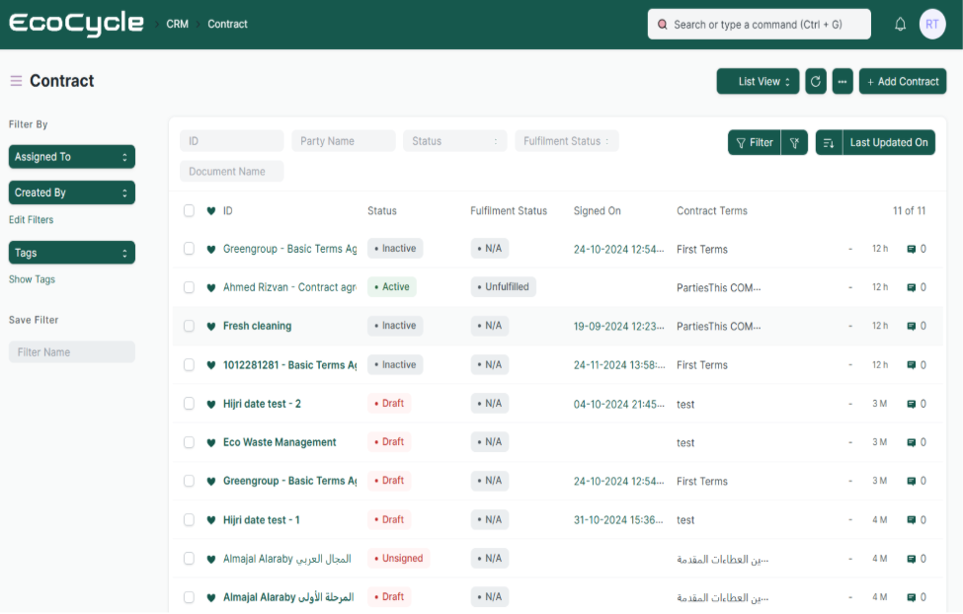This screenshot has height=614, width=963.
Task: Open the List View switcher dropdown
Action: pyautogui.click(x=758, y=82)
